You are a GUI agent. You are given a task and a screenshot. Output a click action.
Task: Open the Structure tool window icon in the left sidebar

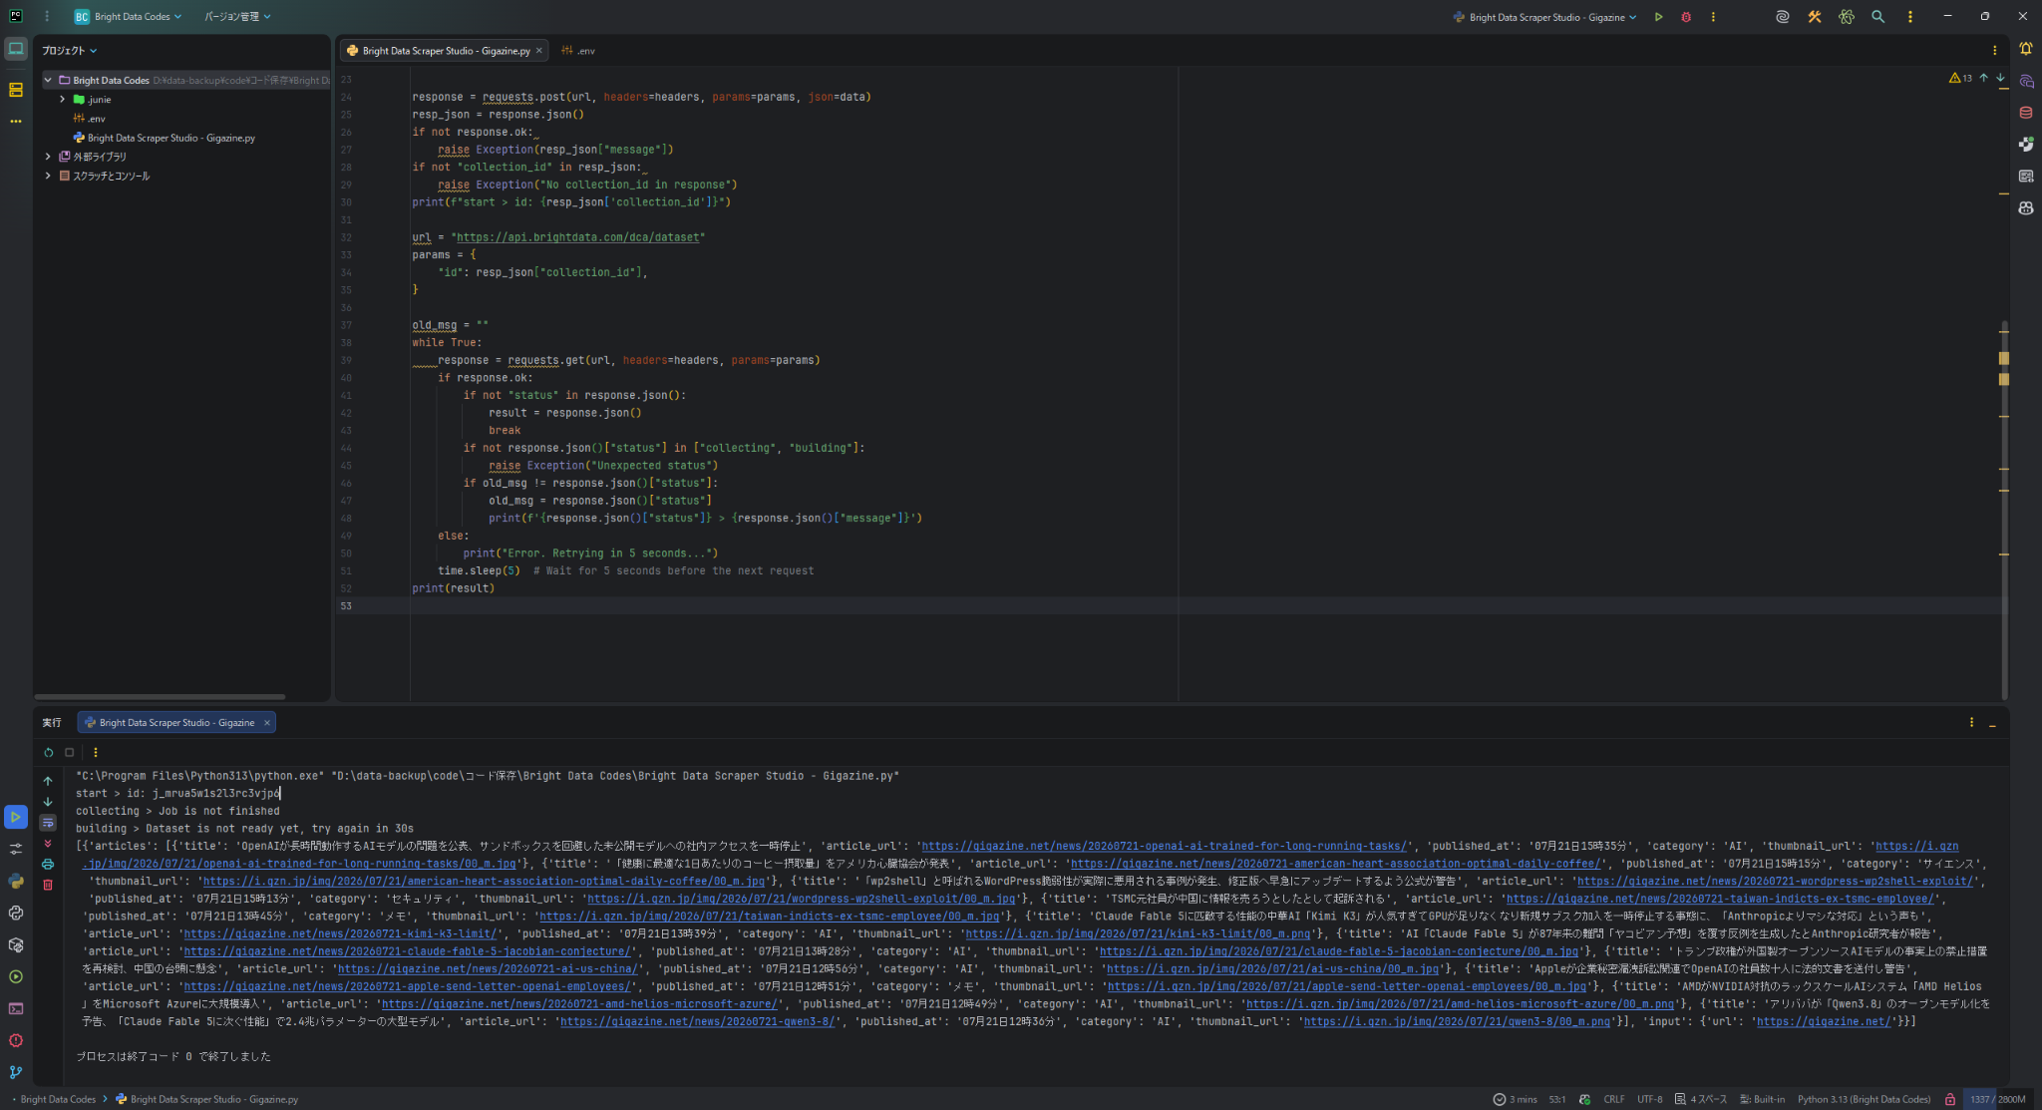[x=16, y=90]
